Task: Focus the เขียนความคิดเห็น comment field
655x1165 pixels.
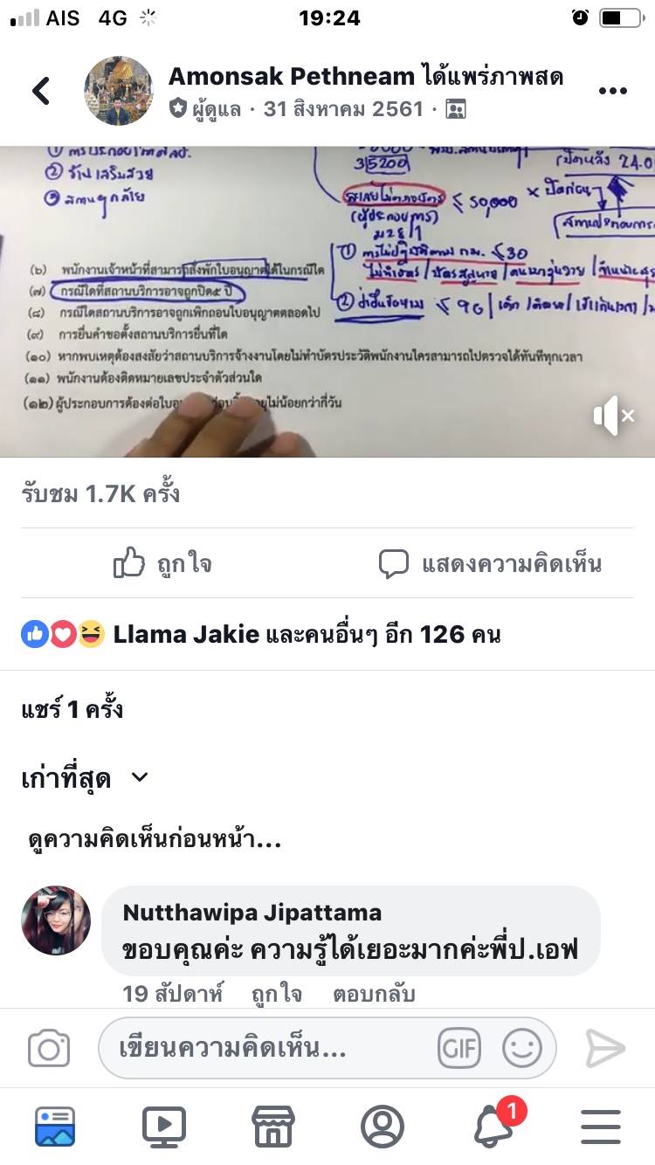Action: [327, 1048]
